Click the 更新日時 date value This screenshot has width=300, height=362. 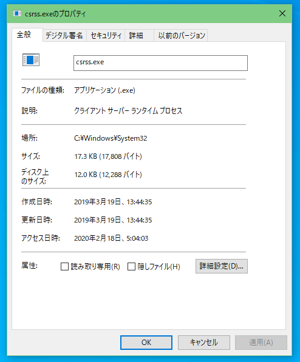click(113, 220)
